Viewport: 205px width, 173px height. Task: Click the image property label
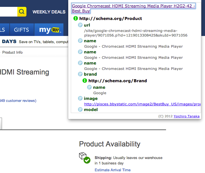tap(91, 98)
